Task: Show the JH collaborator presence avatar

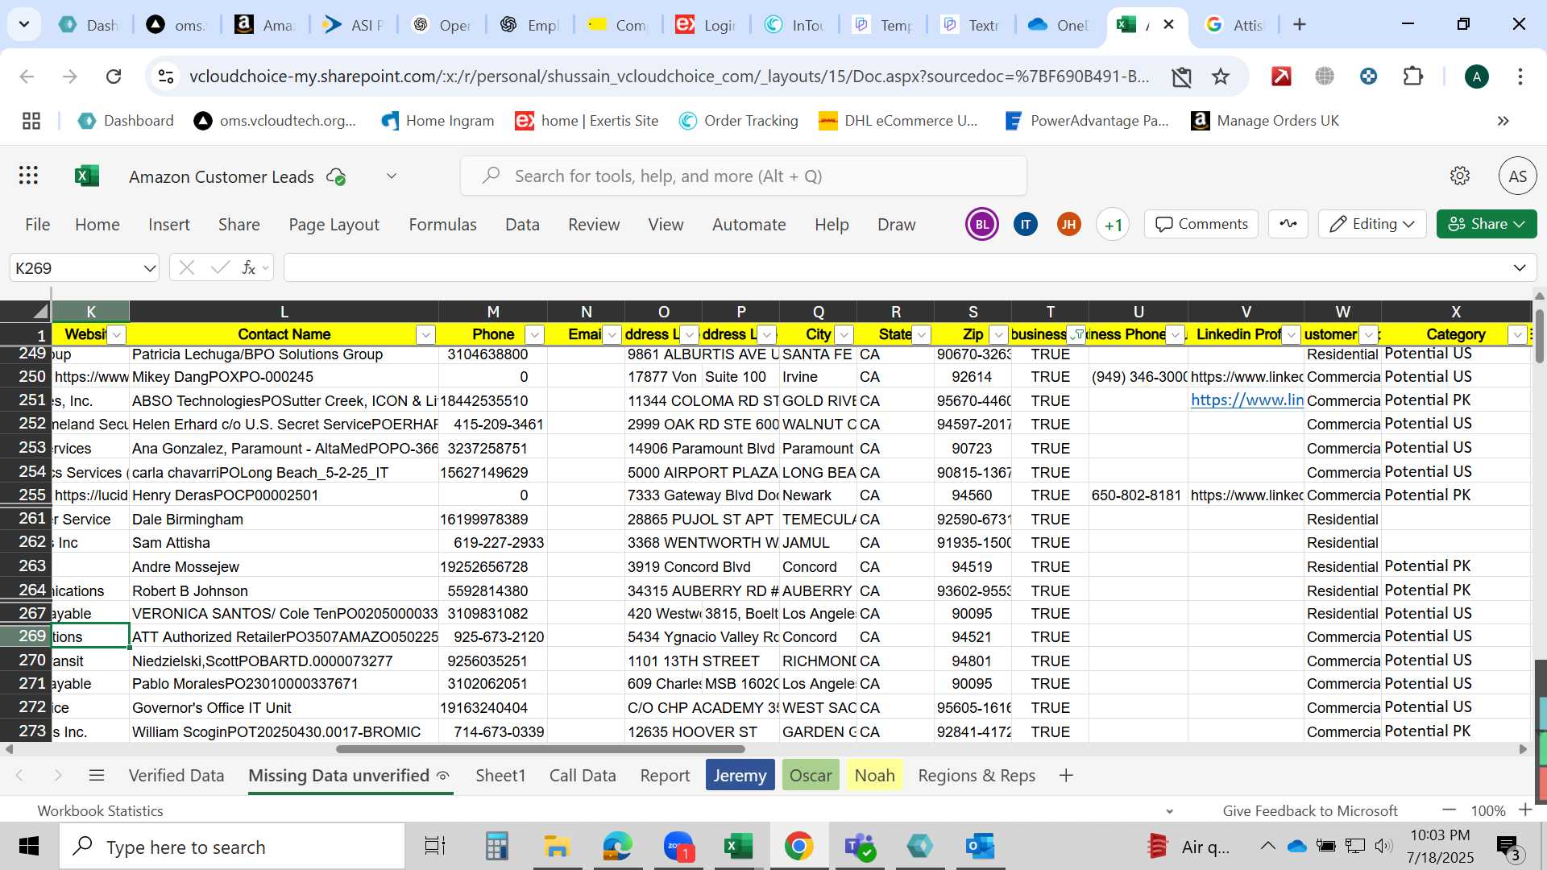Action: pos(1068,225)
